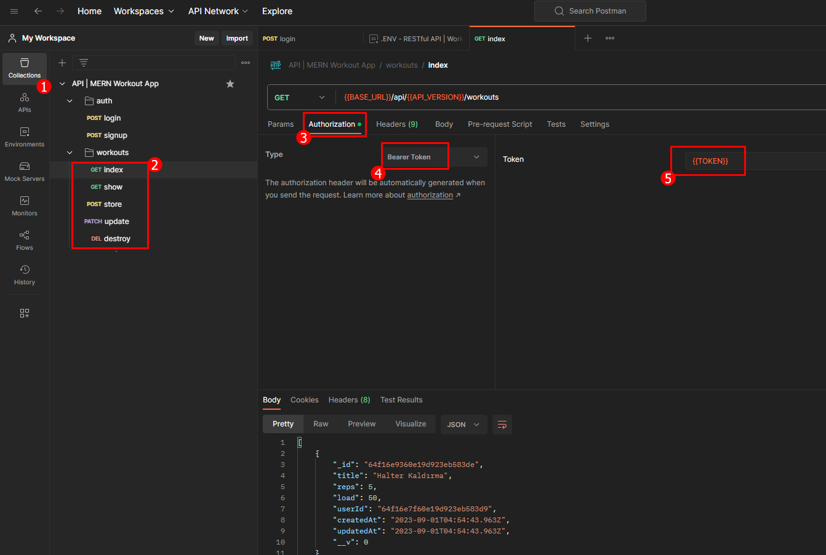Click the Token input field with {{TOKEN}}
The image size is (826, 555).
(755, 161)
